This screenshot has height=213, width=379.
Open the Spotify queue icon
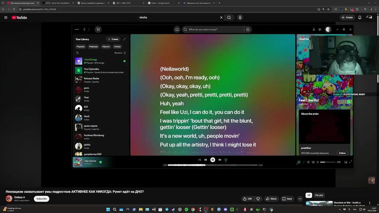point(308,162)
